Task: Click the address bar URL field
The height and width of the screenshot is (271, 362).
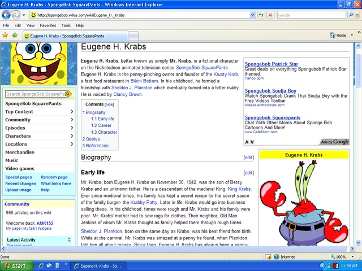Action: coord(140,15)
